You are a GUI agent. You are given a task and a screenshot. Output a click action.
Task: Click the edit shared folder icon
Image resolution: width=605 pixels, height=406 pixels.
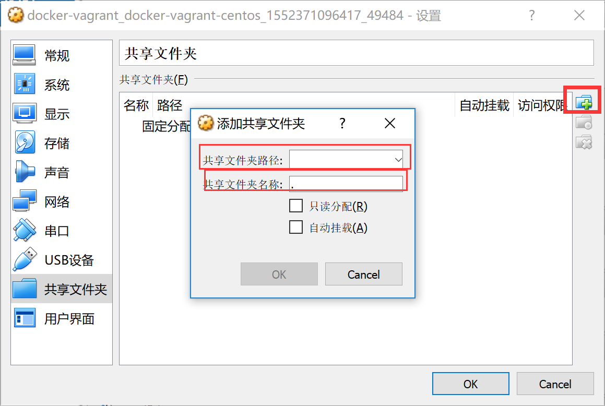(584, 123)
